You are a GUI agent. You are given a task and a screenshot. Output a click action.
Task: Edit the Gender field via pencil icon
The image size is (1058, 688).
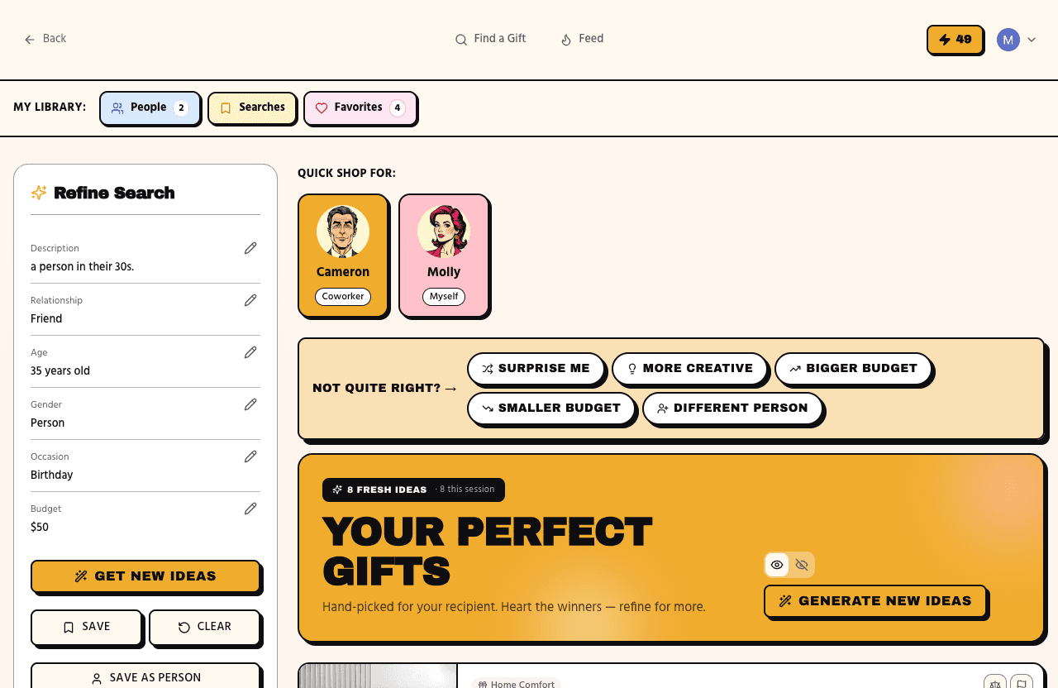[x=250, y=404]
